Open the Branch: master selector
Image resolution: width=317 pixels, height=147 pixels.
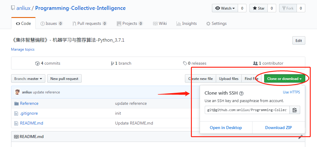pyautogui.click(x=28, y=79)
